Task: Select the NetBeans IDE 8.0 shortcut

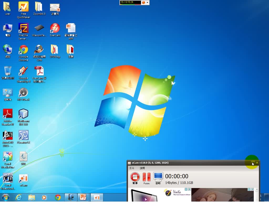Action: point(23,117)
